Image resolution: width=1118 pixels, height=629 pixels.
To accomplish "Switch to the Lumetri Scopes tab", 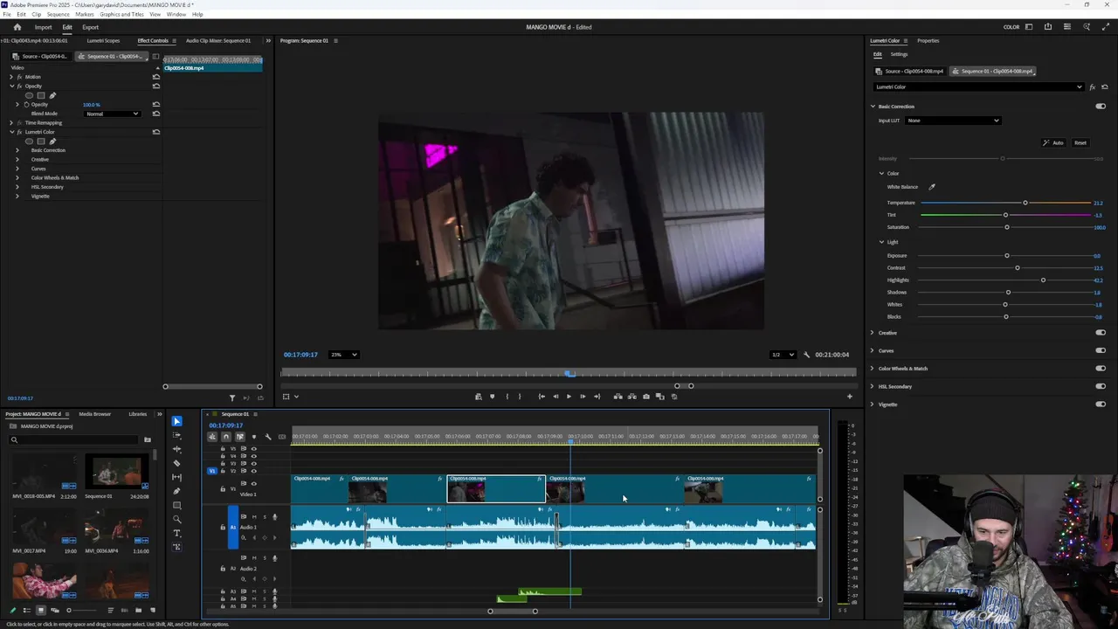I will tap(103, 41).
